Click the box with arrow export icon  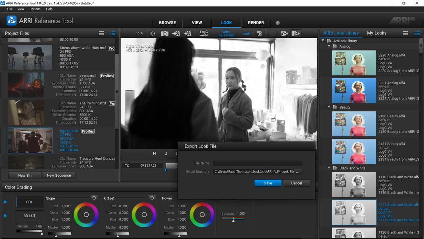(x=284, y=33)
